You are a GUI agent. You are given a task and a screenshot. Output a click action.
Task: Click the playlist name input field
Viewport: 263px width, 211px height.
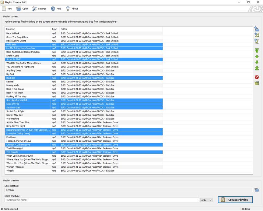coord(102,200)
